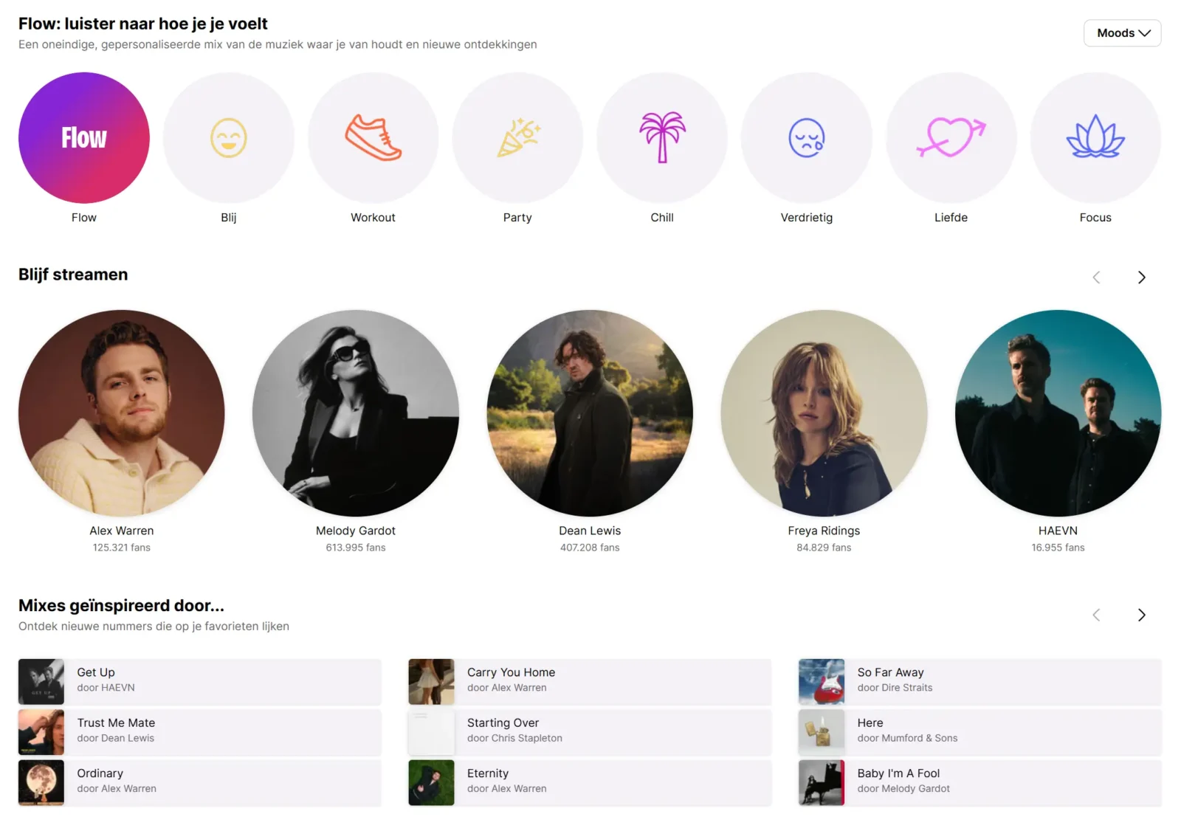Select the Flow mix icon

point(83,137)
